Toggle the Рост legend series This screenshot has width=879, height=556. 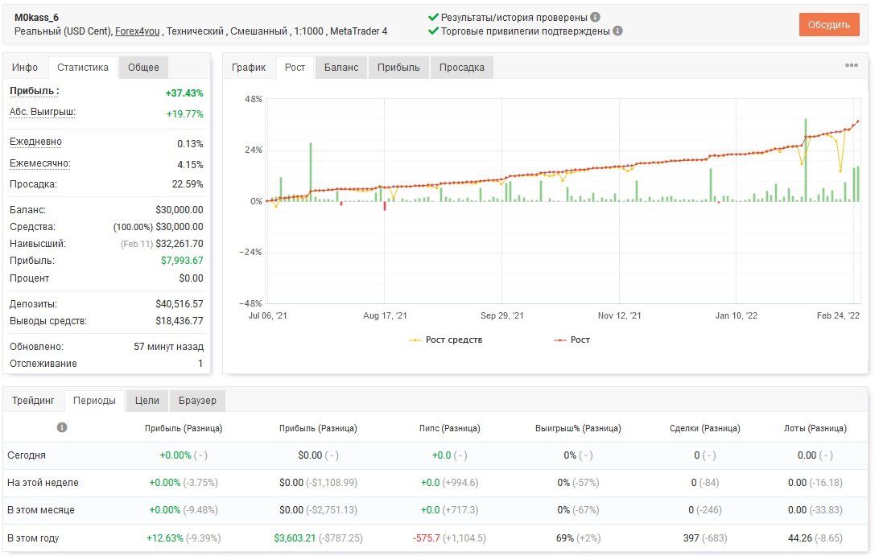pyautogui.click(x=572, y=340)
